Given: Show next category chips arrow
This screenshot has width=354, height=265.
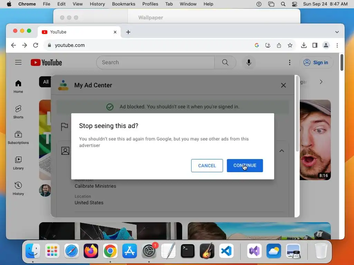Looking at the screenshot, I should (321, 82).
